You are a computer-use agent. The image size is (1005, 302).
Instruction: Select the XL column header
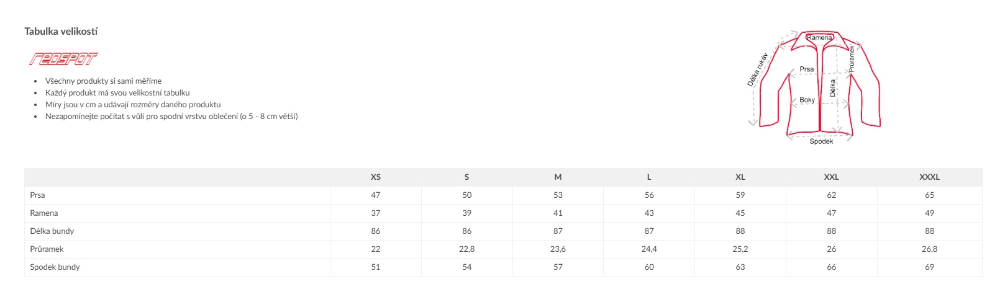(x=740, y=177)
